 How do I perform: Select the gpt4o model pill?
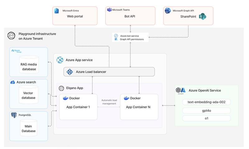tap(206, 111)
